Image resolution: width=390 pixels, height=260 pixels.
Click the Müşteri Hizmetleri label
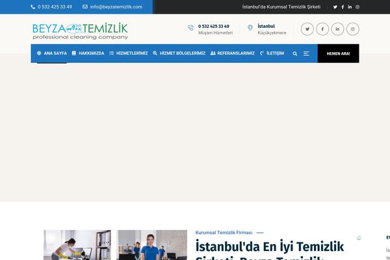coord(215,33)
